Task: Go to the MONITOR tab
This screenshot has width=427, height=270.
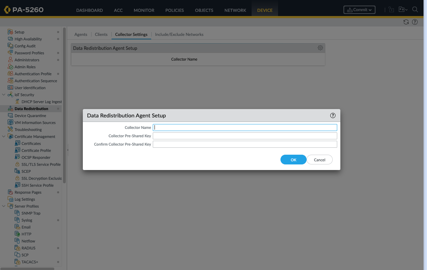Action: pos(144,10)
